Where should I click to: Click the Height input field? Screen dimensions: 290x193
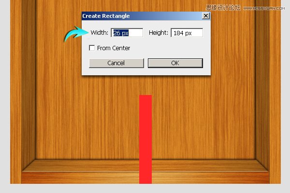187,33
